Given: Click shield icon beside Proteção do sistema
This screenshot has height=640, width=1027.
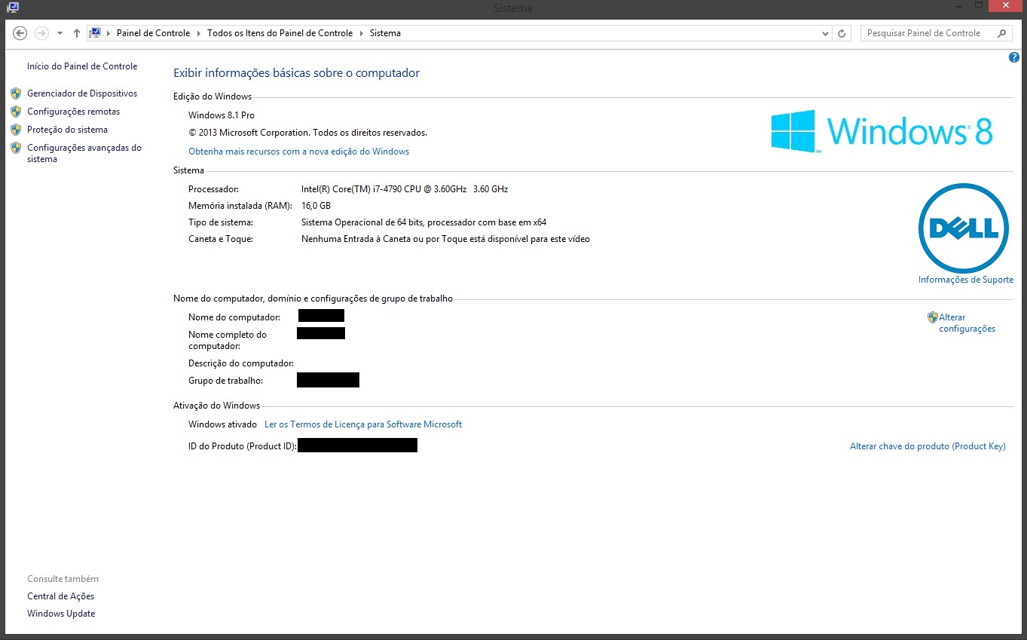Looking at the screenshot, I should [x=16, y=130].
